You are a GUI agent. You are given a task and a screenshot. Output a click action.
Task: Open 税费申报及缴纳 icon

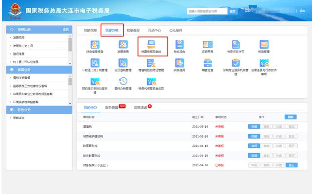click(151, 44)
